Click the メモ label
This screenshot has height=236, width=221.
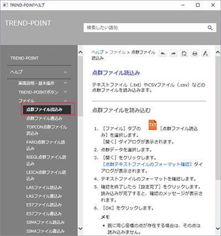click(105, 217)
